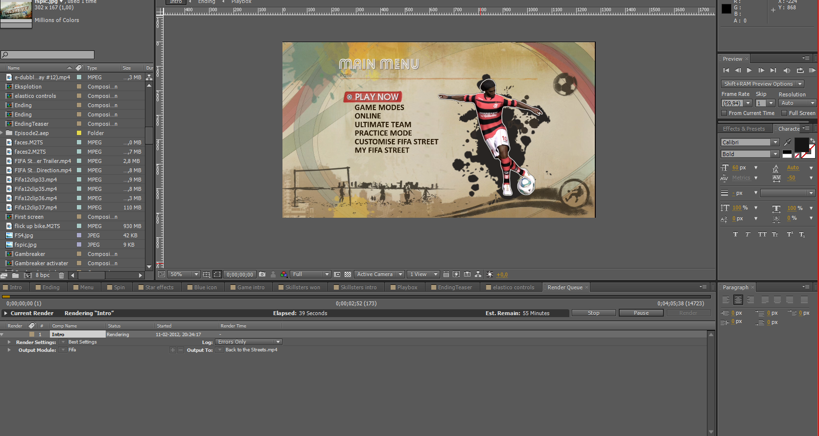Expand Current Render details triangle

coord(5,313)
